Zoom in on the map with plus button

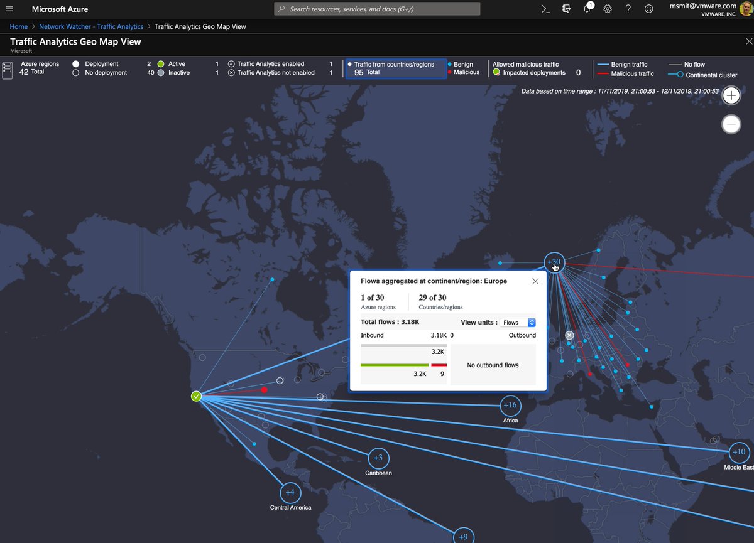pyautogui.click(x=731, y=95)
